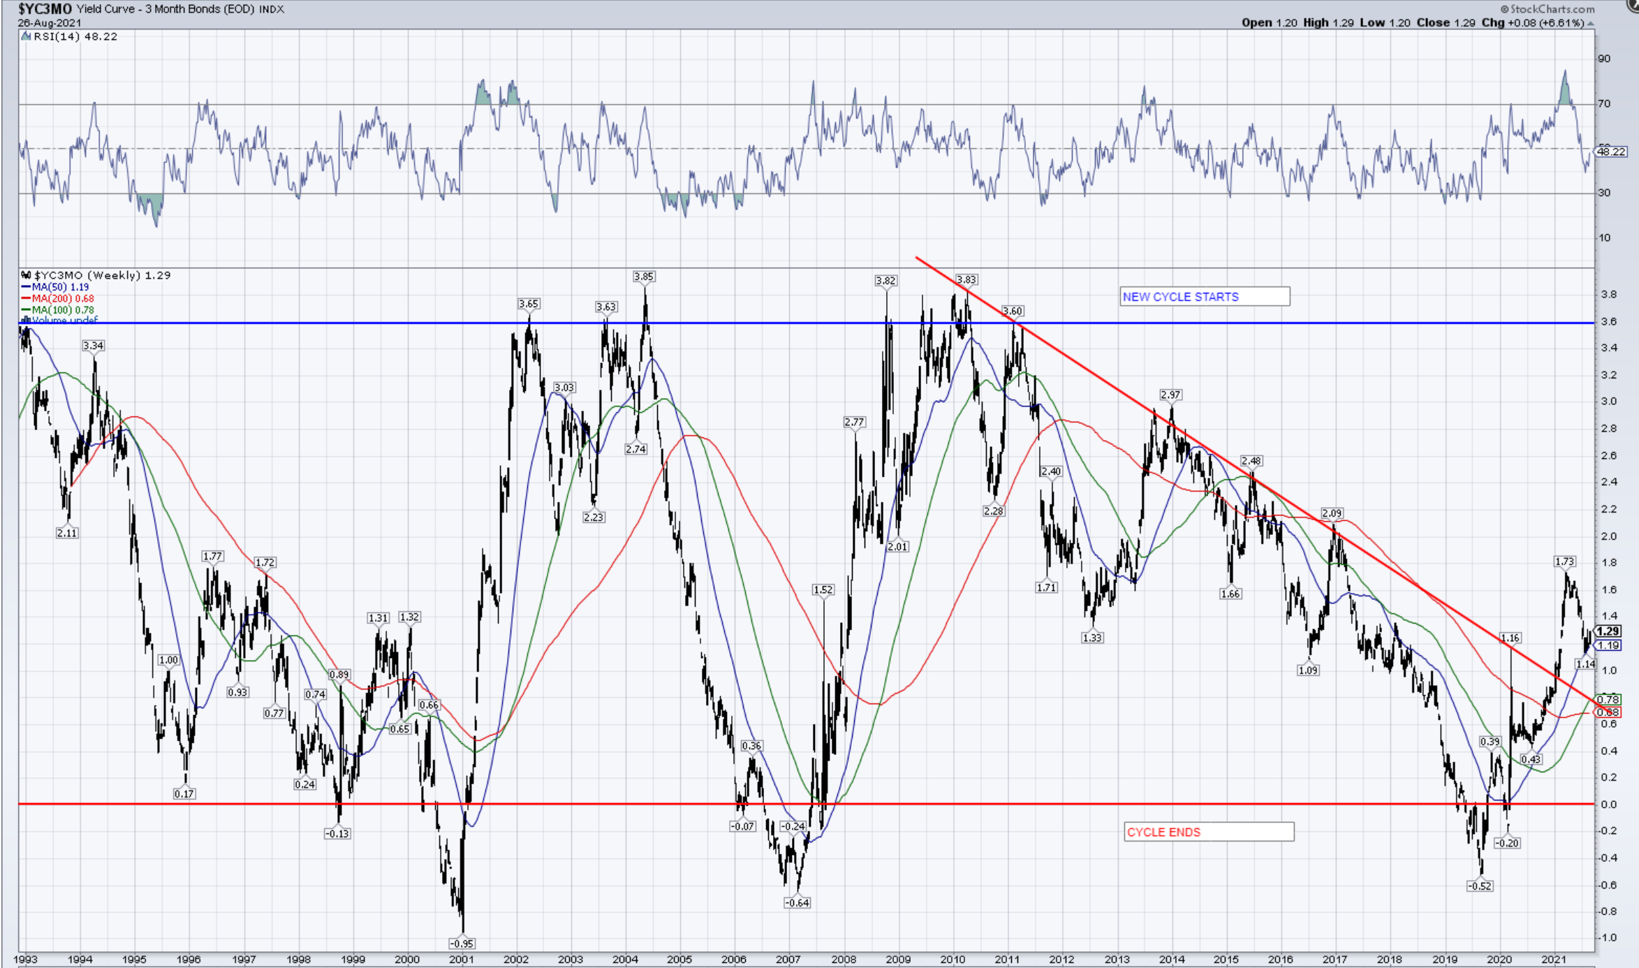Click the 1.09 trough label near 2016
The width and height of the screenshot is (1639, 968).
(1308, 670)
